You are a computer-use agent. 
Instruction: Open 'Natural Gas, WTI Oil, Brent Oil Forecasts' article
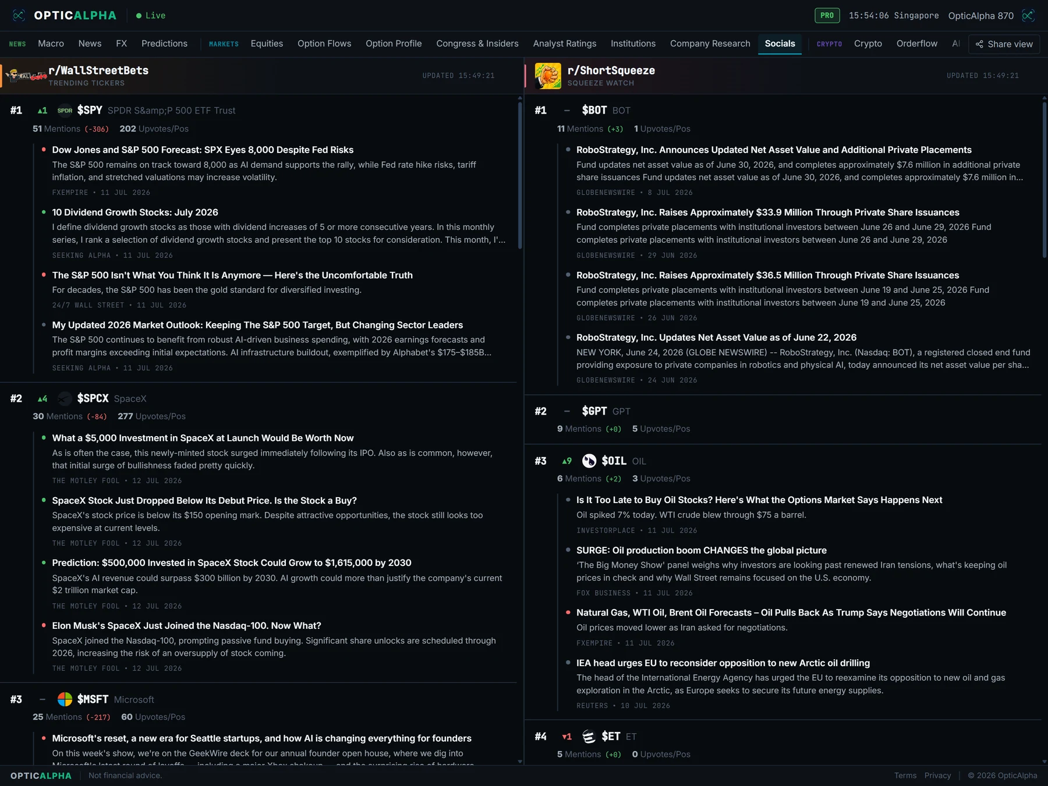point(791,612)
